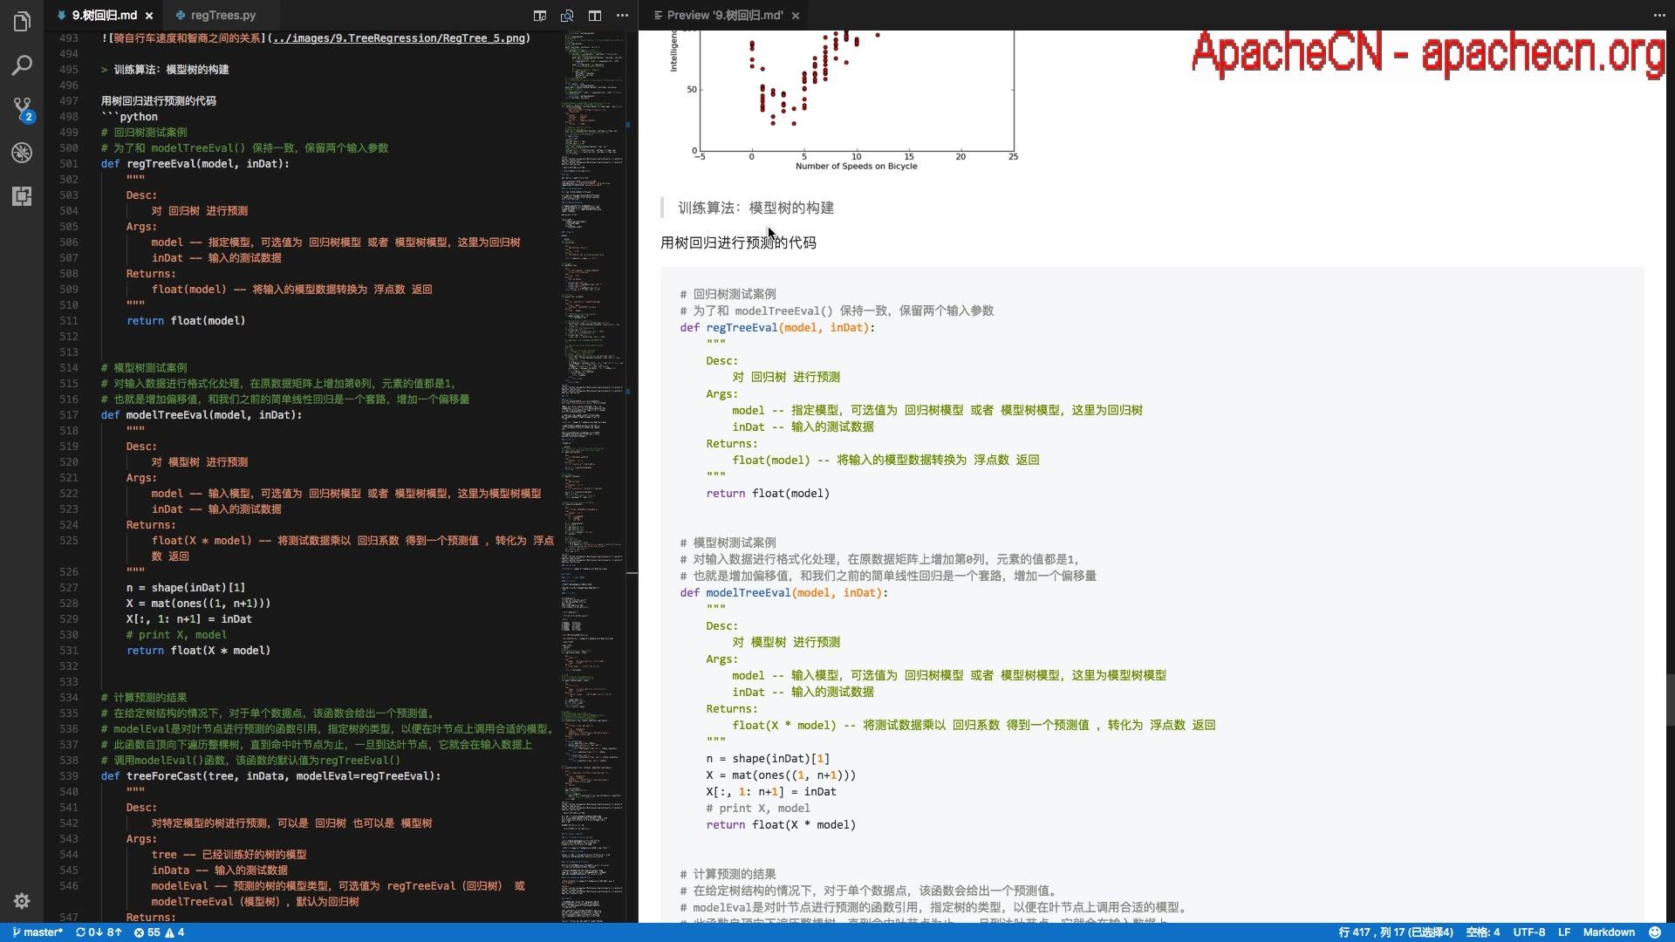Open the Debug view in the activity bar
The image size is (1675, 942).
point(22,153)
